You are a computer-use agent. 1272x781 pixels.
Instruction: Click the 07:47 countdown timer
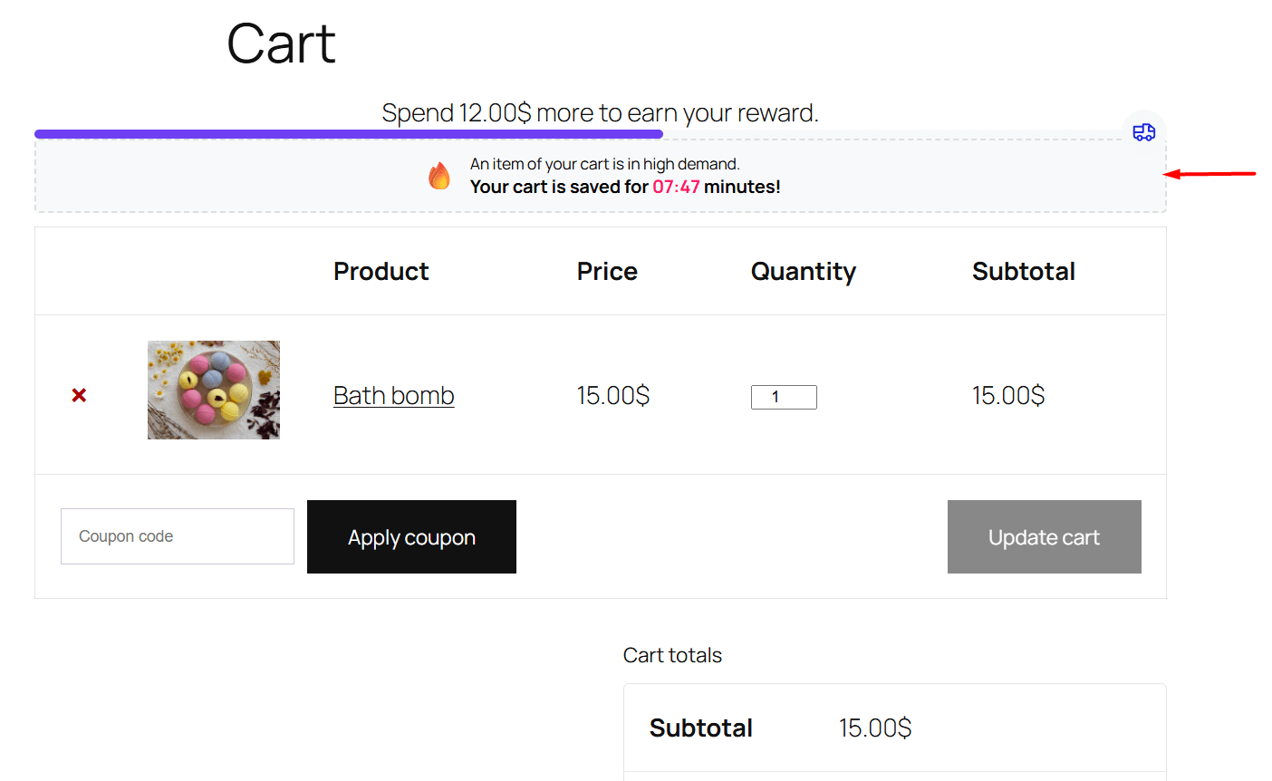pyautogui.click(x=676, y=187)
